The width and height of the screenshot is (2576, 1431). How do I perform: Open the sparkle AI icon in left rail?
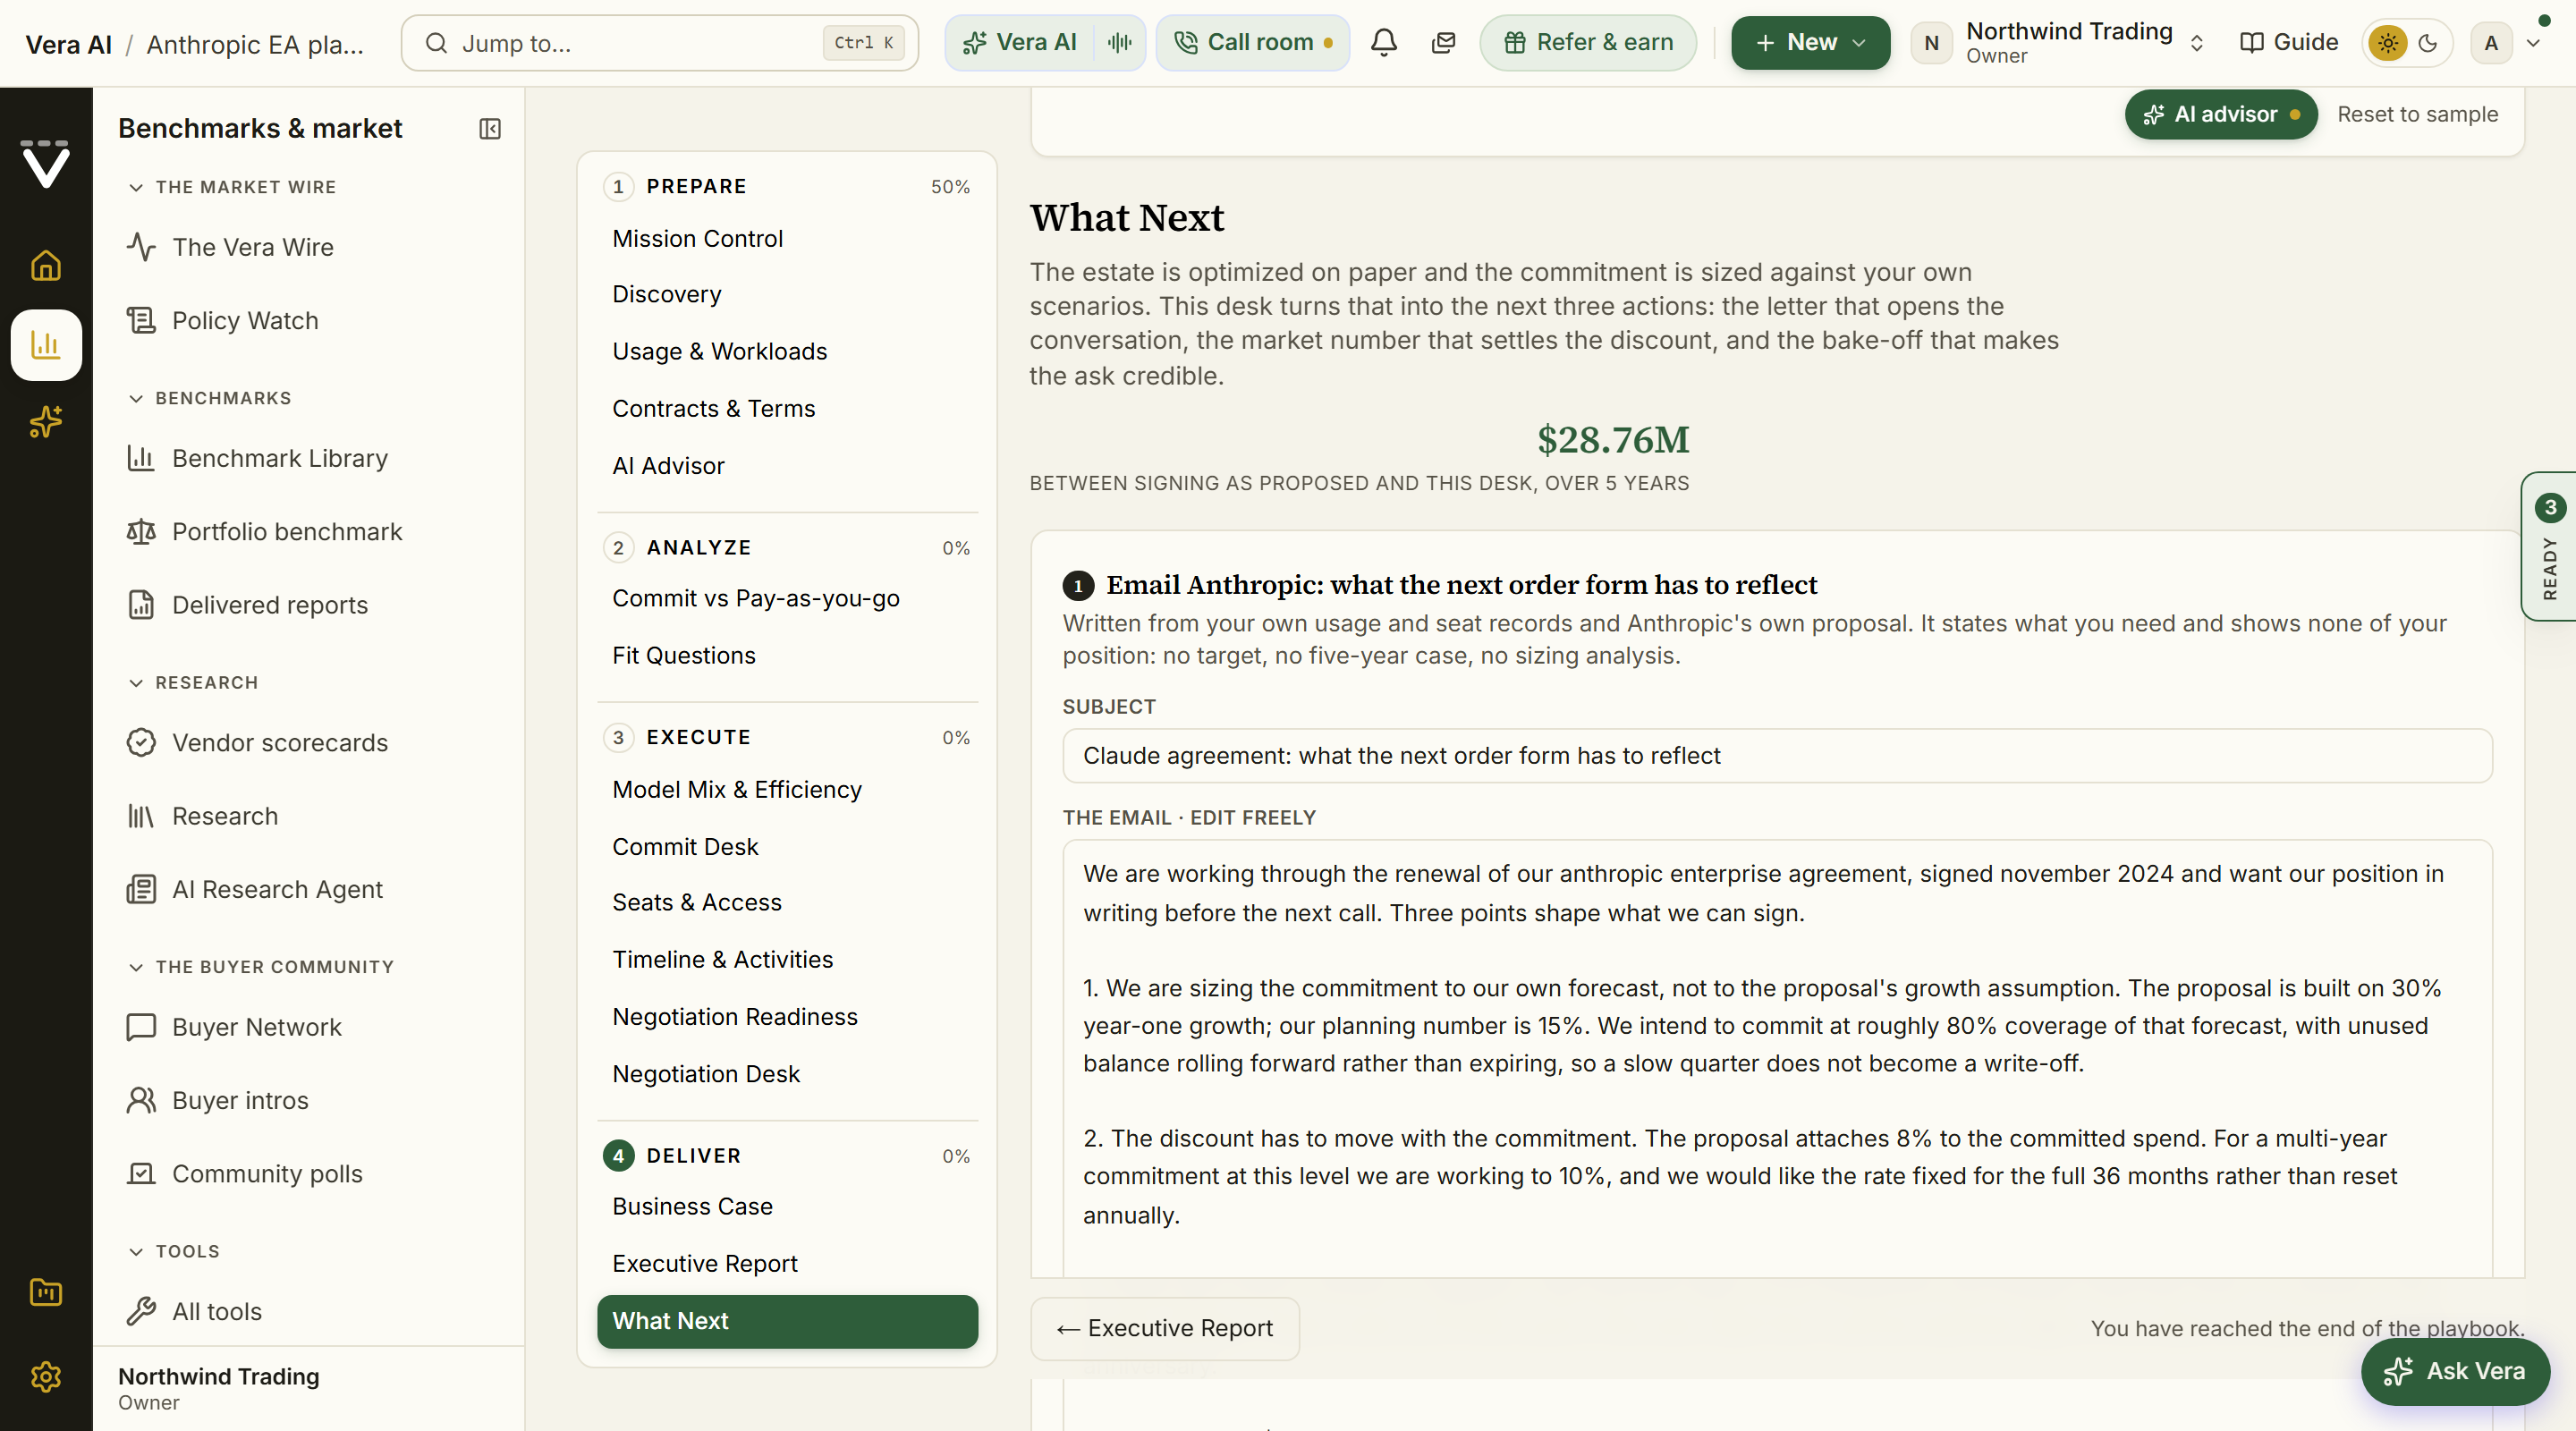point(46,422)
